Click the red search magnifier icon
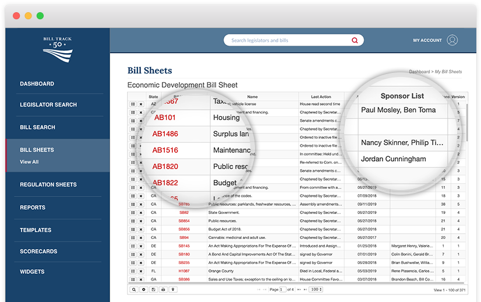The image size is (481, 302). tap(355, 40)
